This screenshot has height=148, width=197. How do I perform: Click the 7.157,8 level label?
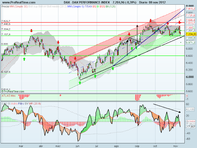click(x=6, y=34)
